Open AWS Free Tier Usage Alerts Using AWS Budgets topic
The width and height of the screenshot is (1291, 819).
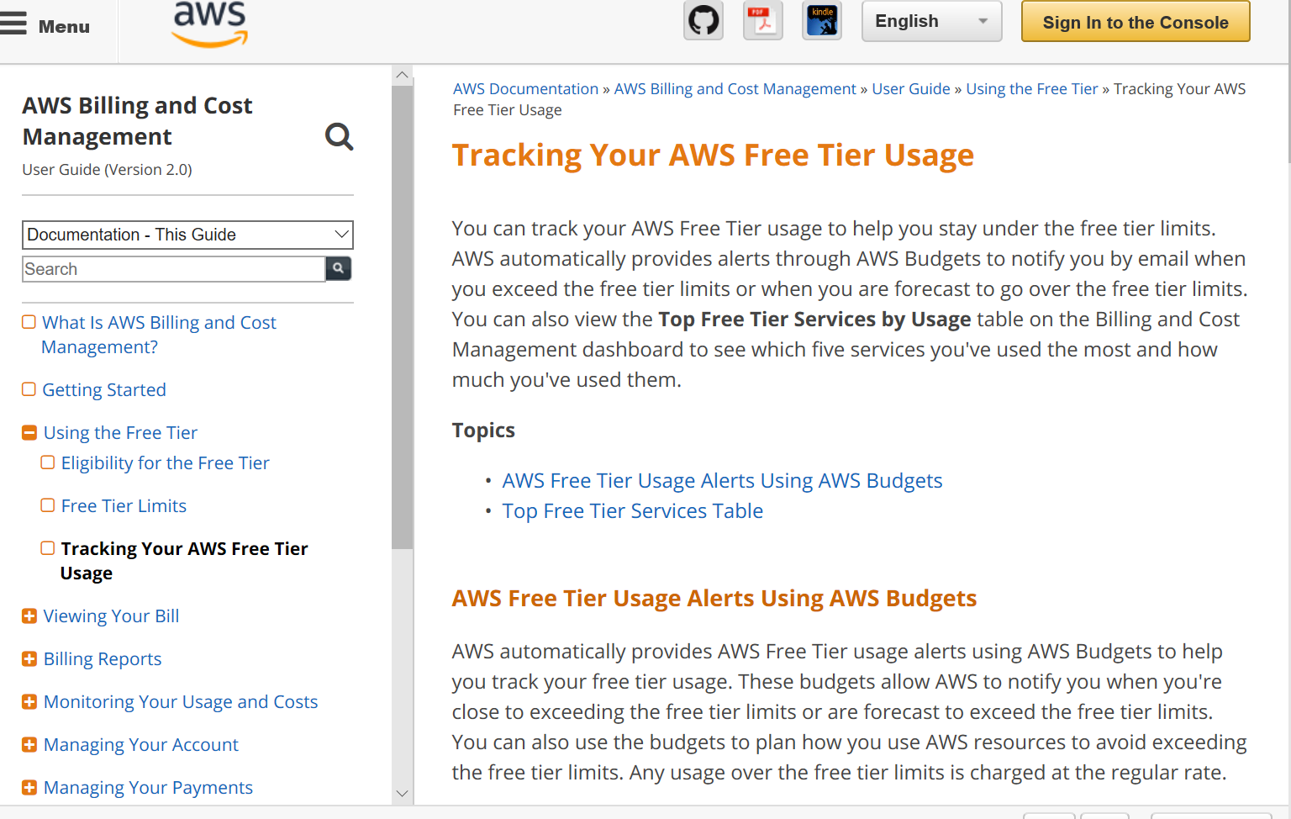[722, 481]
